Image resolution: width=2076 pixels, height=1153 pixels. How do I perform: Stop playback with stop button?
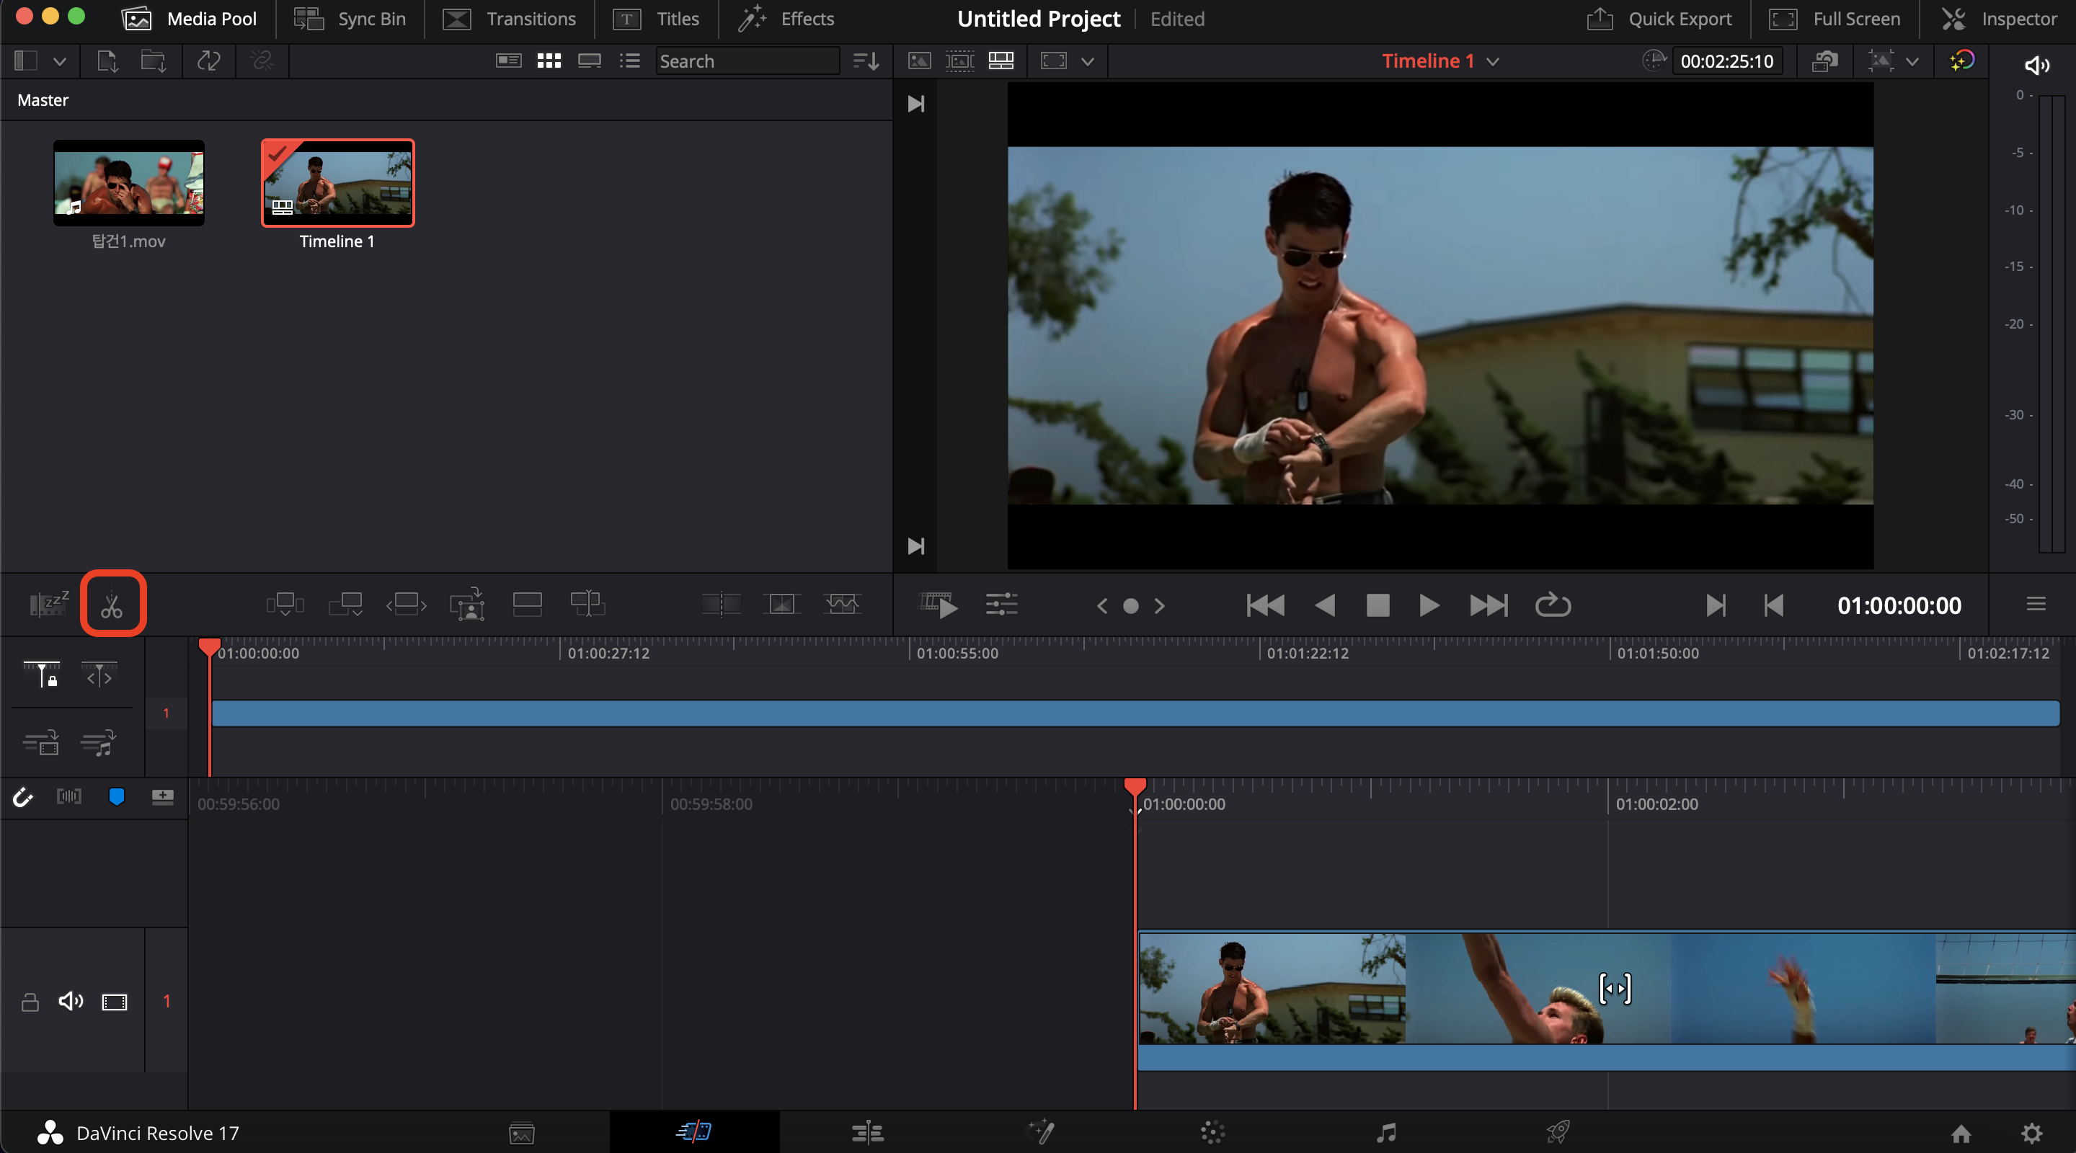pyautogui.click(x=1378, y=605)
